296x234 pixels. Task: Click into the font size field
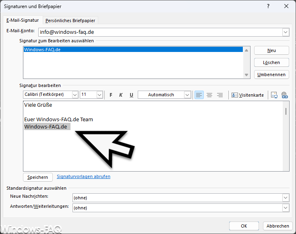click(x=89, y=95)
